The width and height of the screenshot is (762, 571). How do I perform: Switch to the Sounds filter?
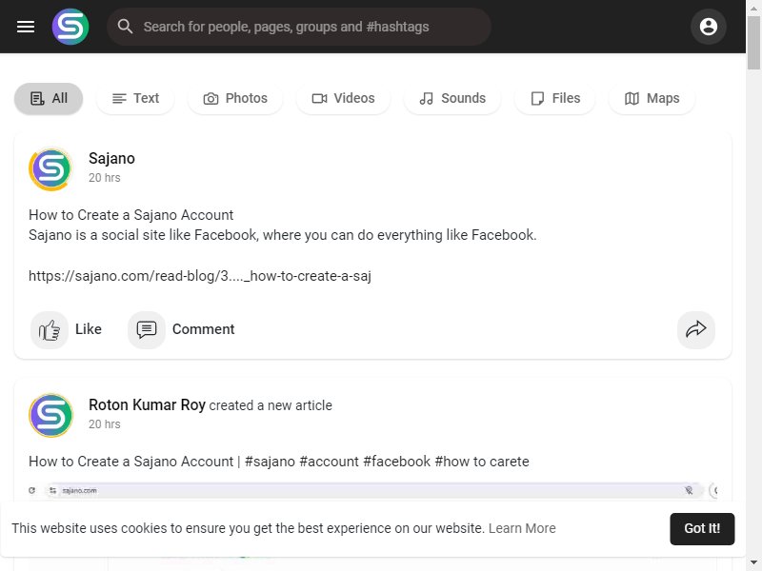tap(452, 99)
